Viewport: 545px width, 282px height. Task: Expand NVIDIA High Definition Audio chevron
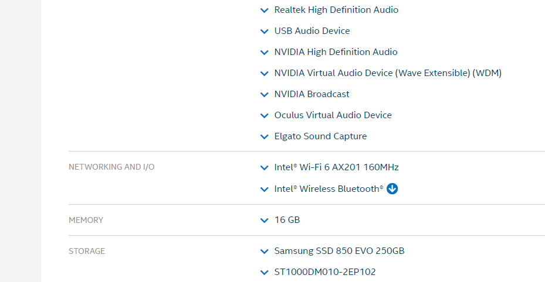coord(264,53)
